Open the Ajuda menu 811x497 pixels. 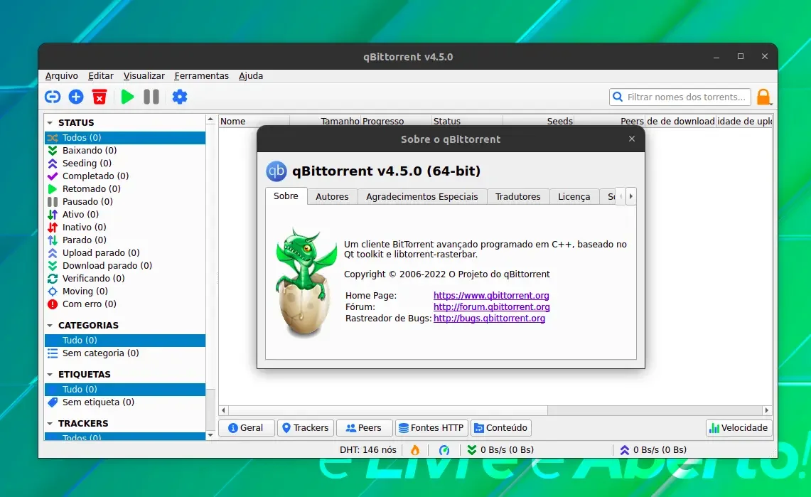point(251,76)
